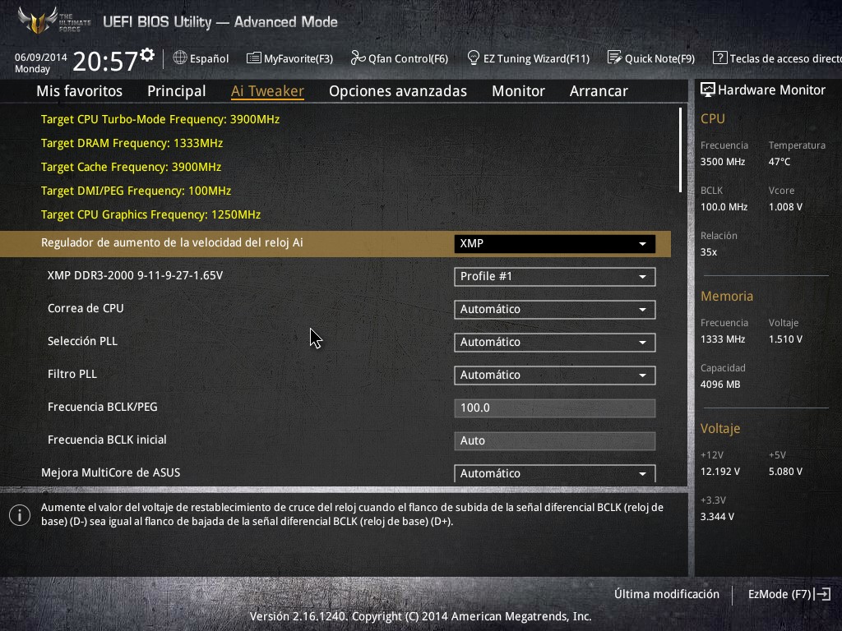
Task: Launch EZ Tuning Wizard(F11)
Action: [529, 58]
